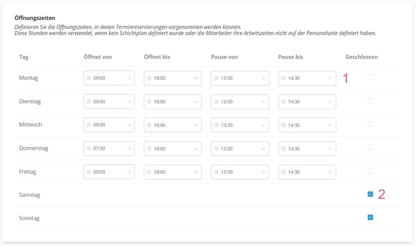The image size is (416, 246).
Task: Expand Dienstag Öffnet von dropdown arrow
Action: tap(129, 102)
